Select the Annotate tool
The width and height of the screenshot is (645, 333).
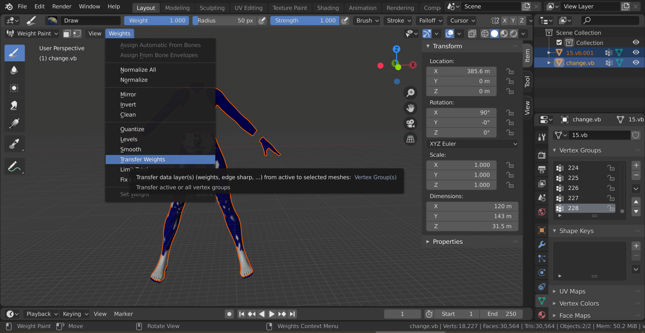click(14, 166)
